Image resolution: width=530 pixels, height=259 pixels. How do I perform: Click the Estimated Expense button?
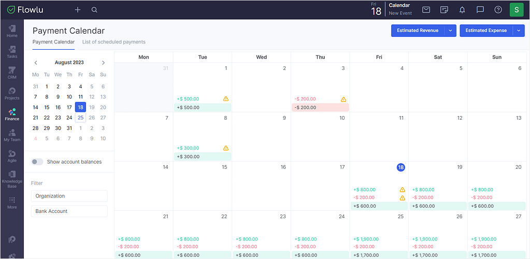(x=486, y=31)
